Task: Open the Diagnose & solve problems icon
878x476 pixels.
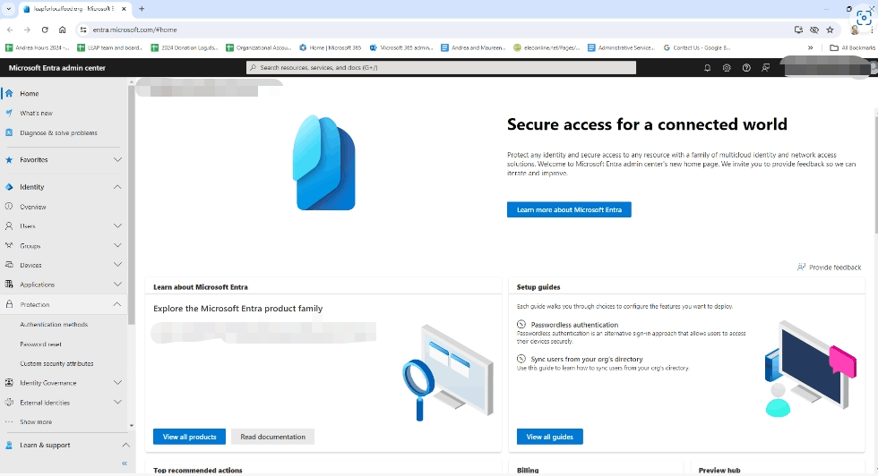Action: point(9,132)
